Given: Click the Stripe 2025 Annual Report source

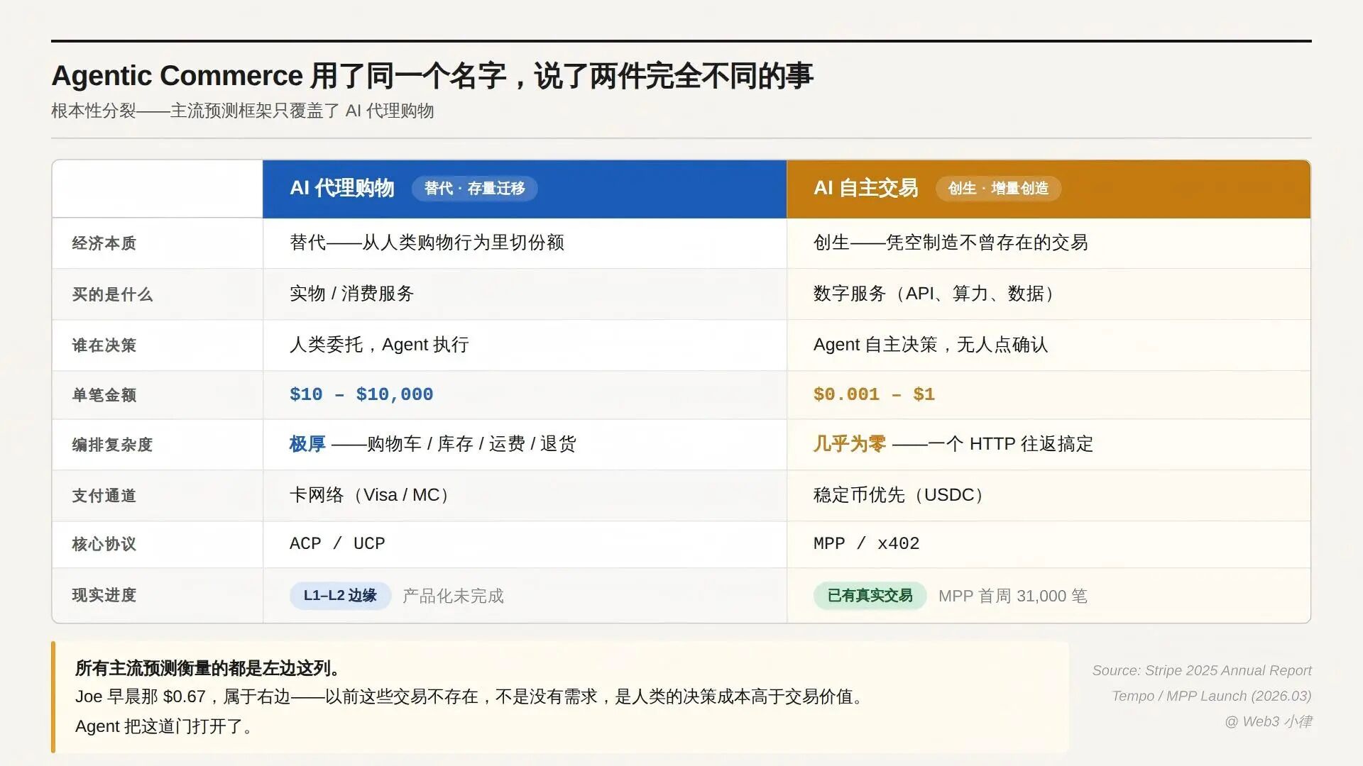Looking at the screenshot, I should (x=1201, y=670).
